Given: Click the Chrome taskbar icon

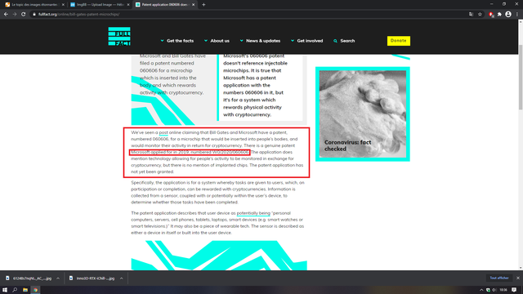Looking at the screenshot, I should click(x=35, y=290).
